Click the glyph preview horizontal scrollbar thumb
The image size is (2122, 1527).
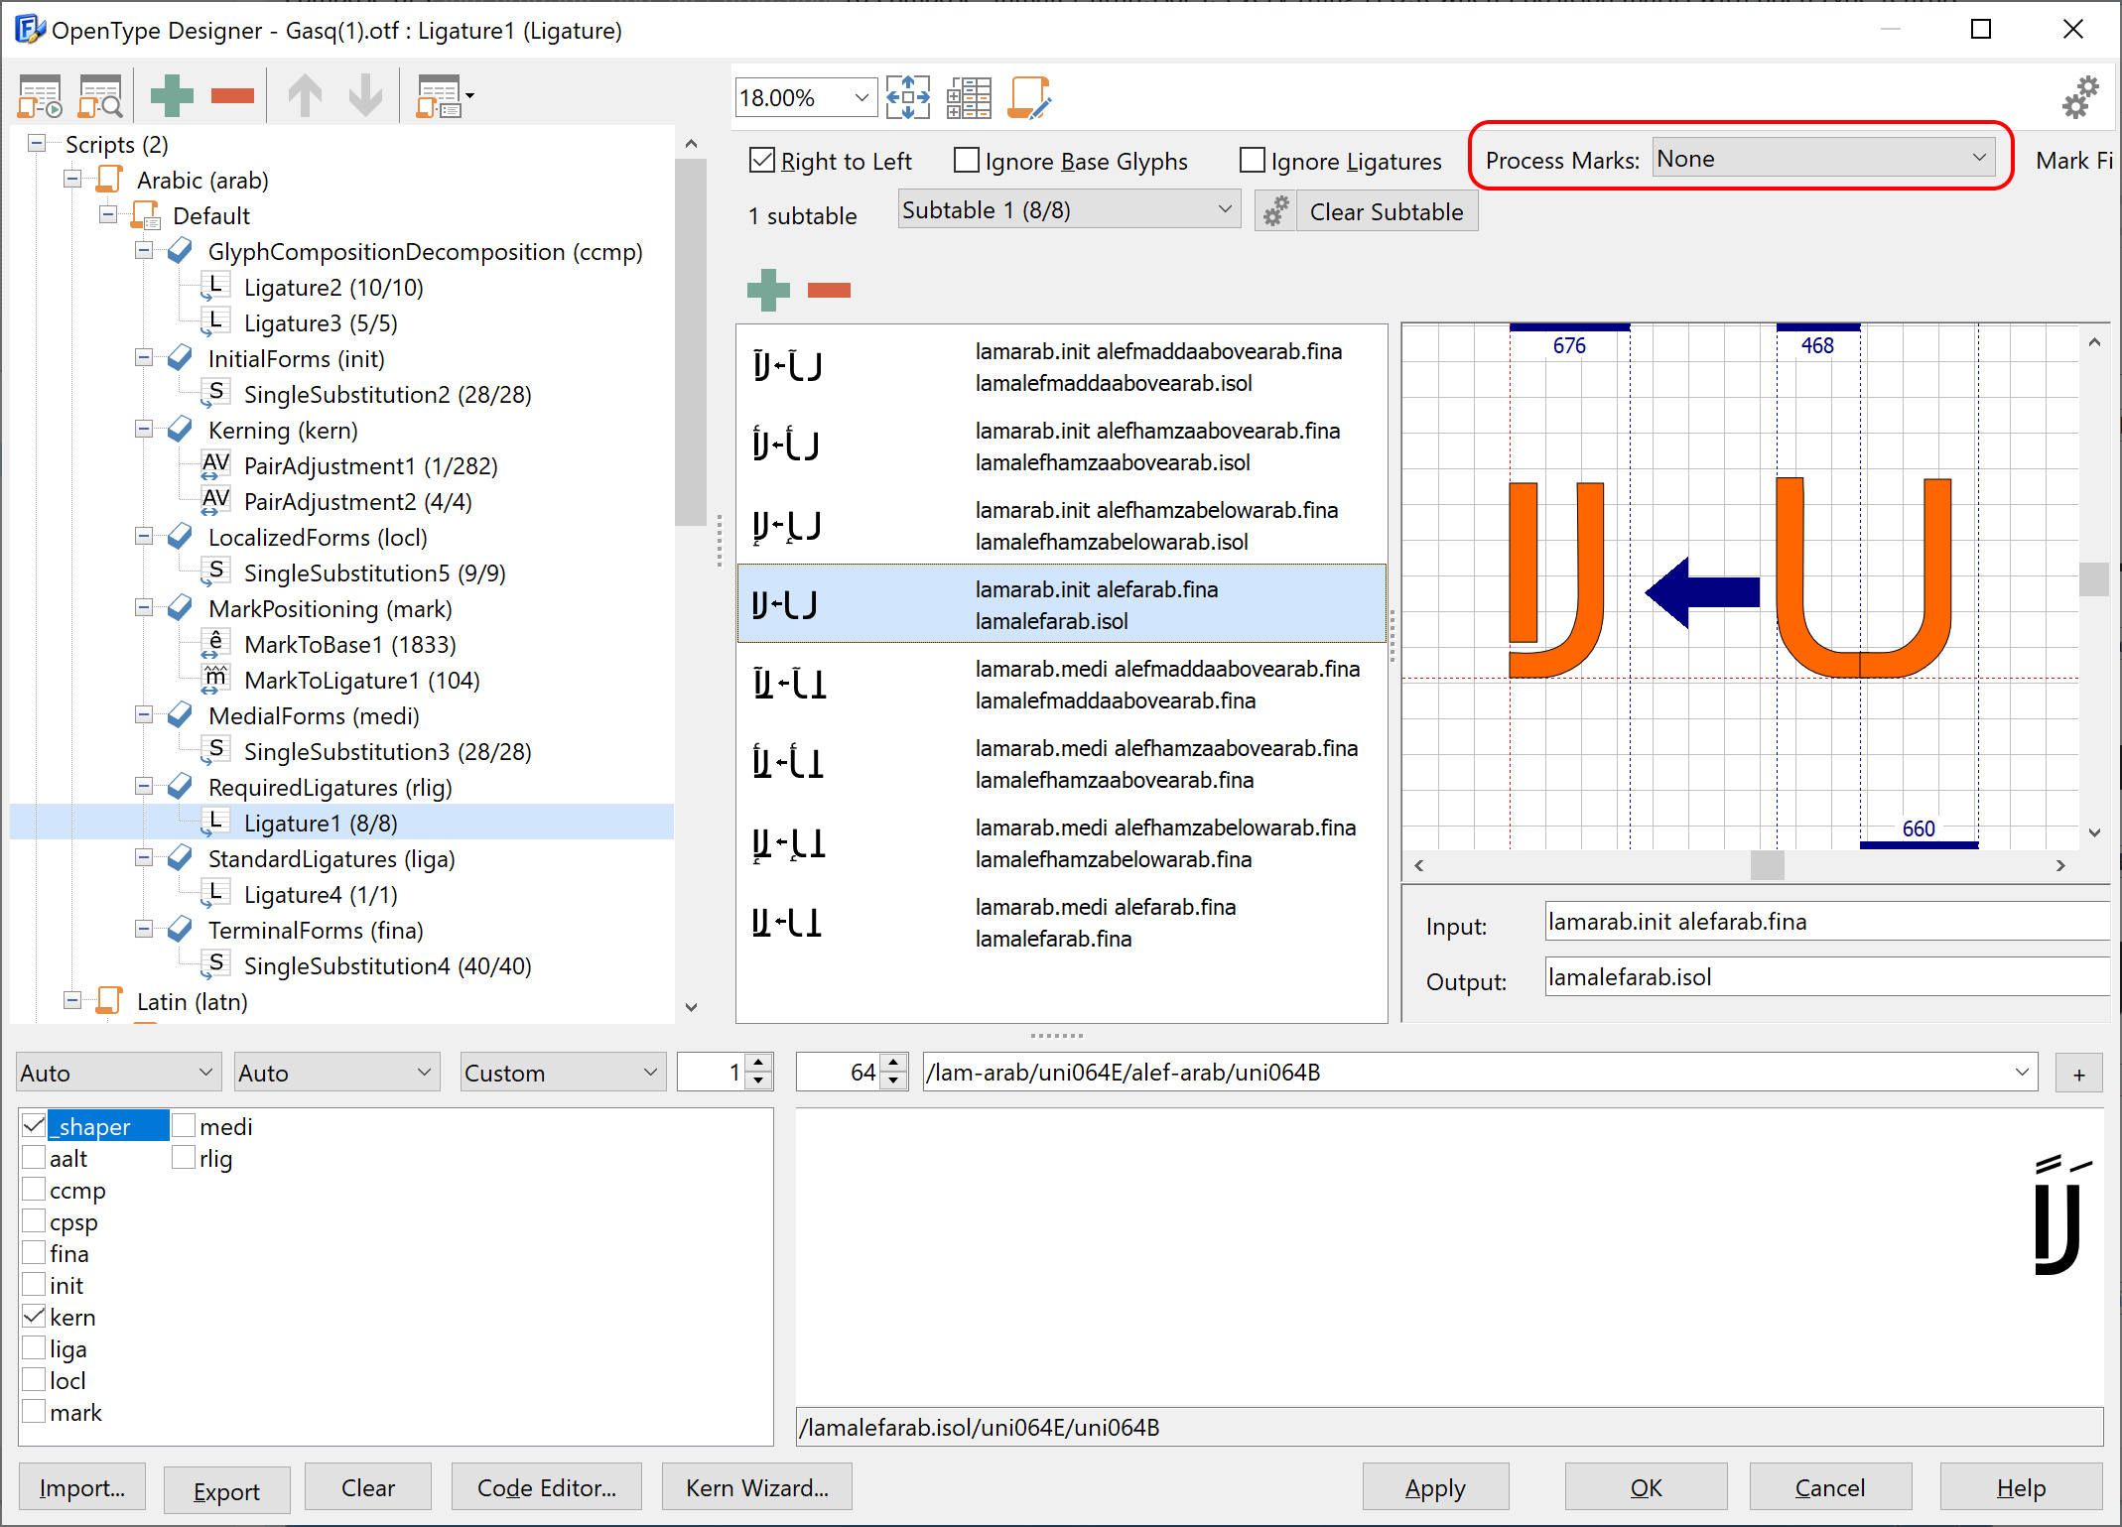[x=1767, y=865]
